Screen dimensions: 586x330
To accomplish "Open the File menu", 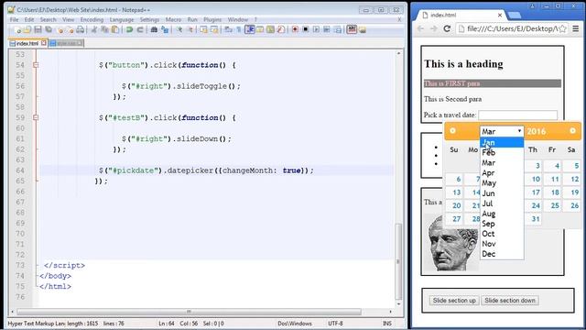I will (15, 19).
